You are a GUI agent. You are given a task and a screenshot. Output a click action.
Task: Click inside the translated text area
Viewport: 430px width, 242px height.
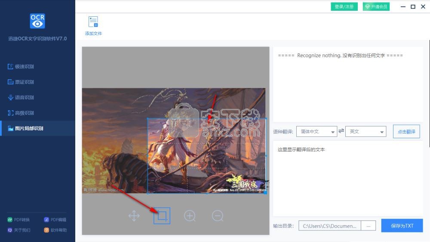click(x=348, y=179)
